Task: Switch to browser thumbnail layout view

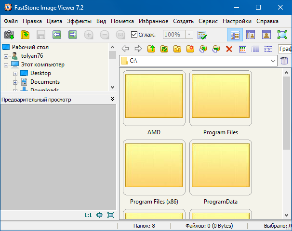Action: pos(235,35)
